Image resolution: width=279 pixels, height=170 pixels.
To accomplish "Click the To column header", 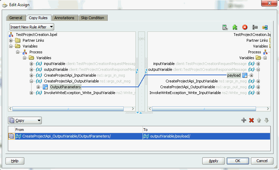I will (x=206, y=130).
